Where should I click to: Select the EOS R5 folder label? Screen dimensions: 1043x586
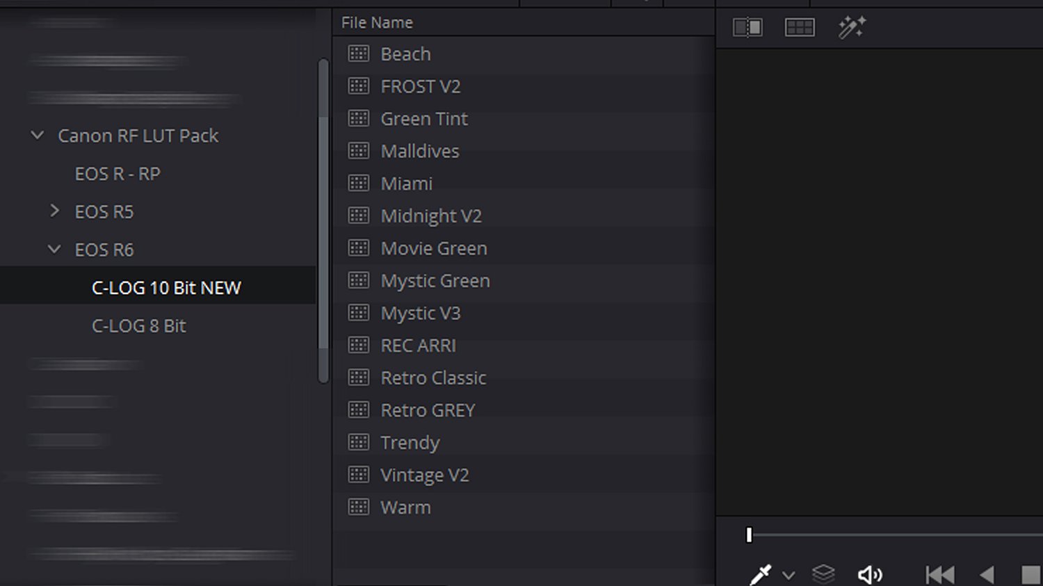[x=104, y=211]
